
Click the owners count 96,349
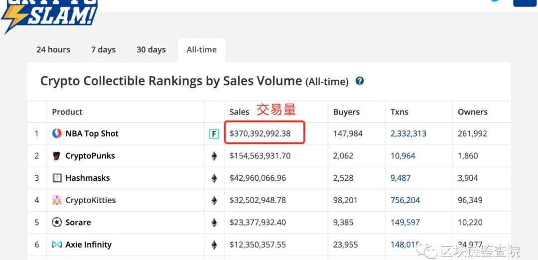pyautogui.click(x=470, y=200)
